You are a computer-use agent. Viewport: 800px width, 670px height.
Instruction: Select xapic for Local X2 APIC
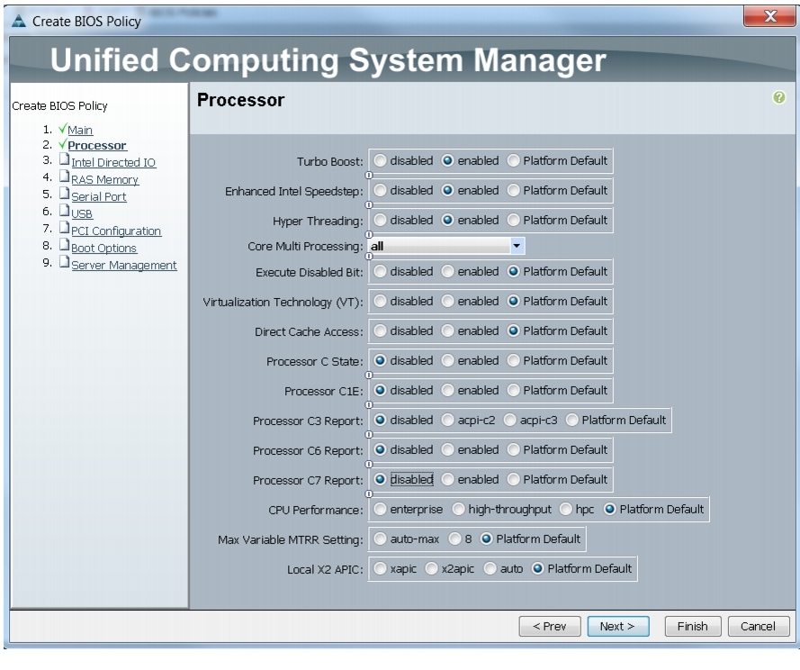coord(380,568)
